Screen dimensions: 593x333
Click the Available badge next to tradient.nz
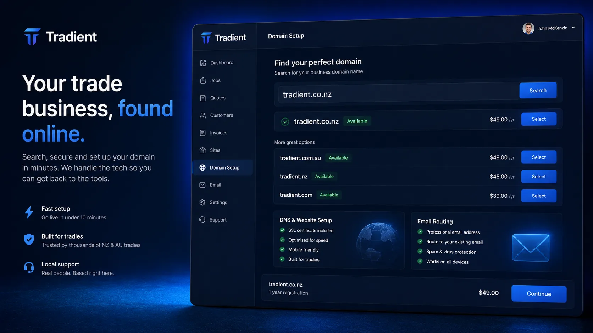tap(325, 176)
